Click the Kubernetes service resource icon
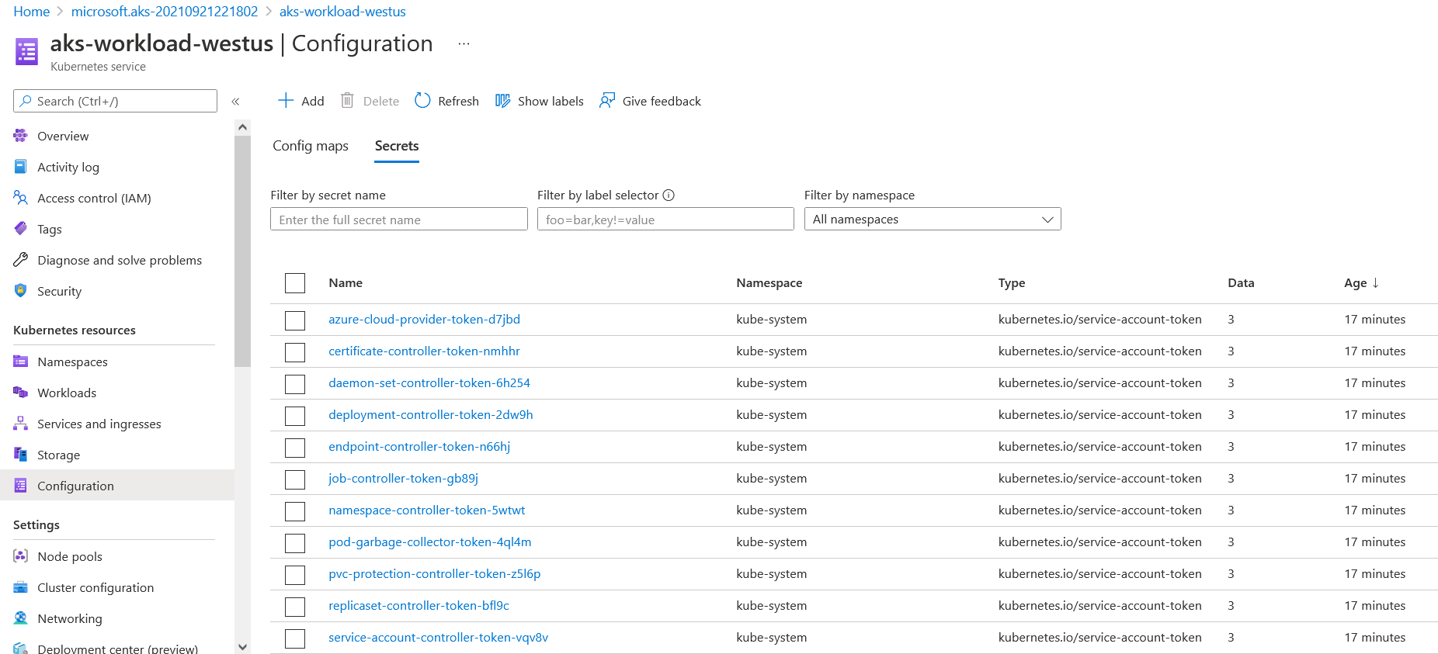1438x654 pixels. [26, 52]
